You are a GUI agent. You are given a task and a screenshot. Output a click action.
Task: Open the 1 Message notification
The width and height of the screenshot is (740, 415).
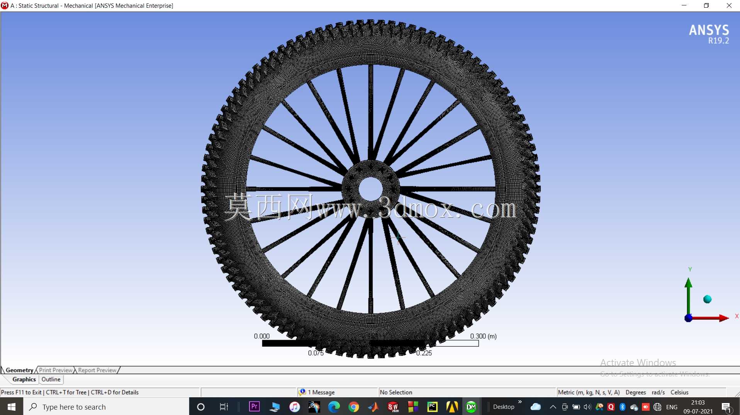coord(321,392)
